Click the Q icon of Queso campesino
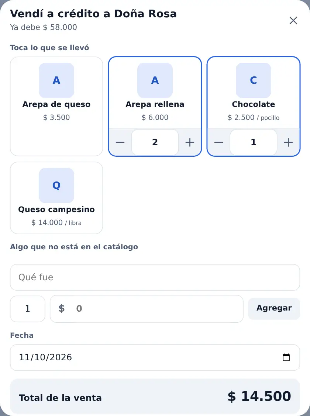This screenshot has width=310, height=416. [x=56, y=186]
